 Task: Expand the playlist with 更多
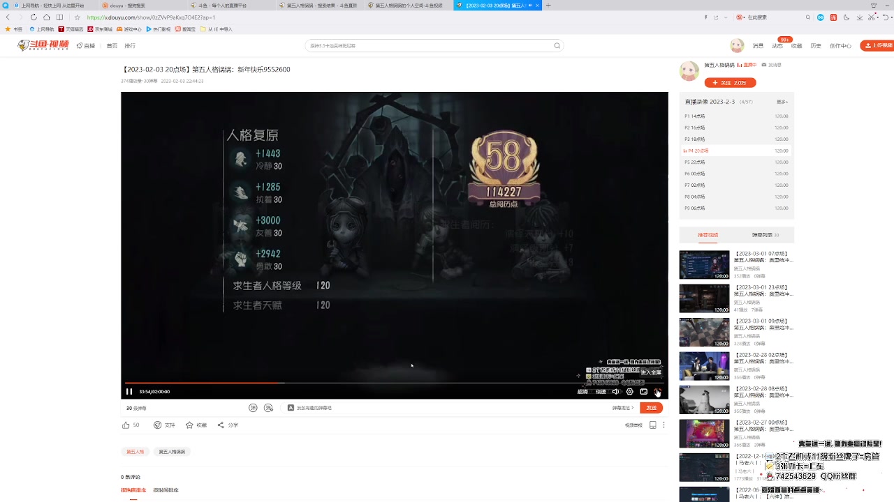pyautogui.click(x=782, y=102)
